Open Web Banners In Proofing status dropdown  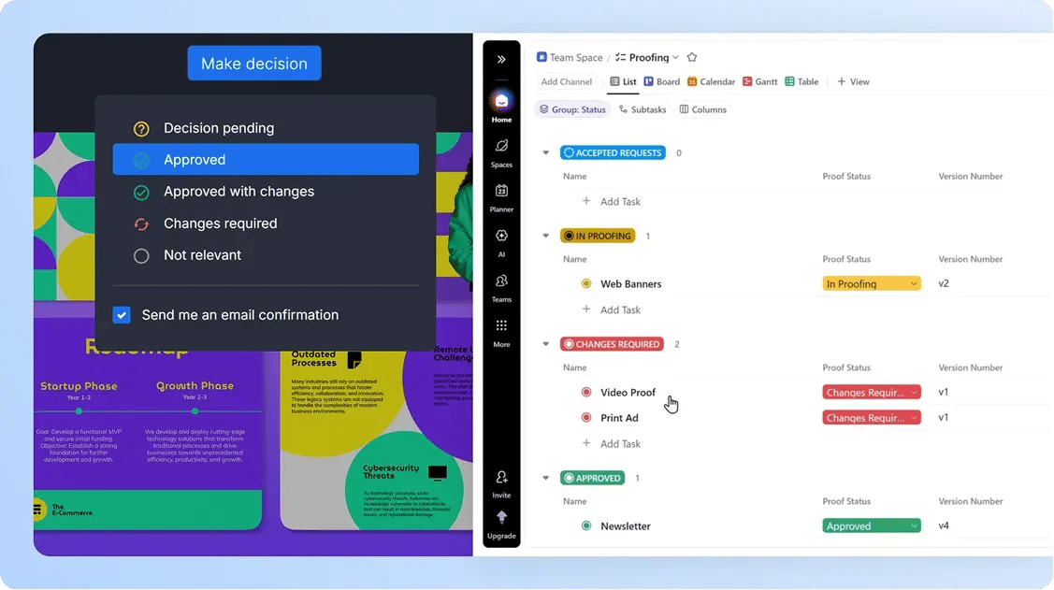pyautogui.click(x=872, y=283)
